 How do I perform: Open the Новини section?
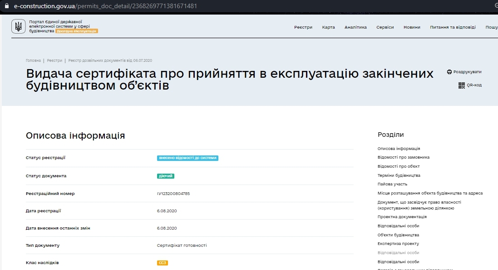click(x=412, y=27)
